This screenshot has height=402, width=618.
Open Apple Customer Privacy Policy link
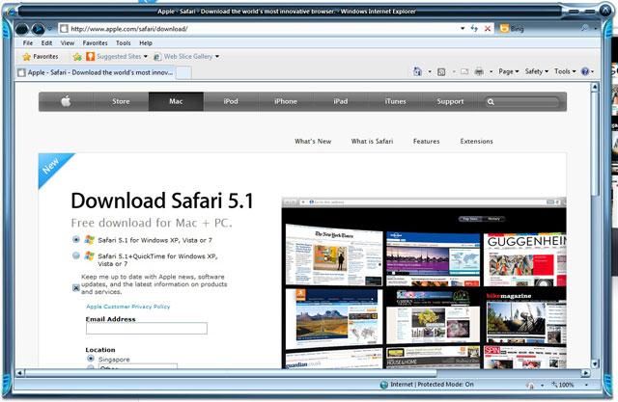tap(128, 307)
